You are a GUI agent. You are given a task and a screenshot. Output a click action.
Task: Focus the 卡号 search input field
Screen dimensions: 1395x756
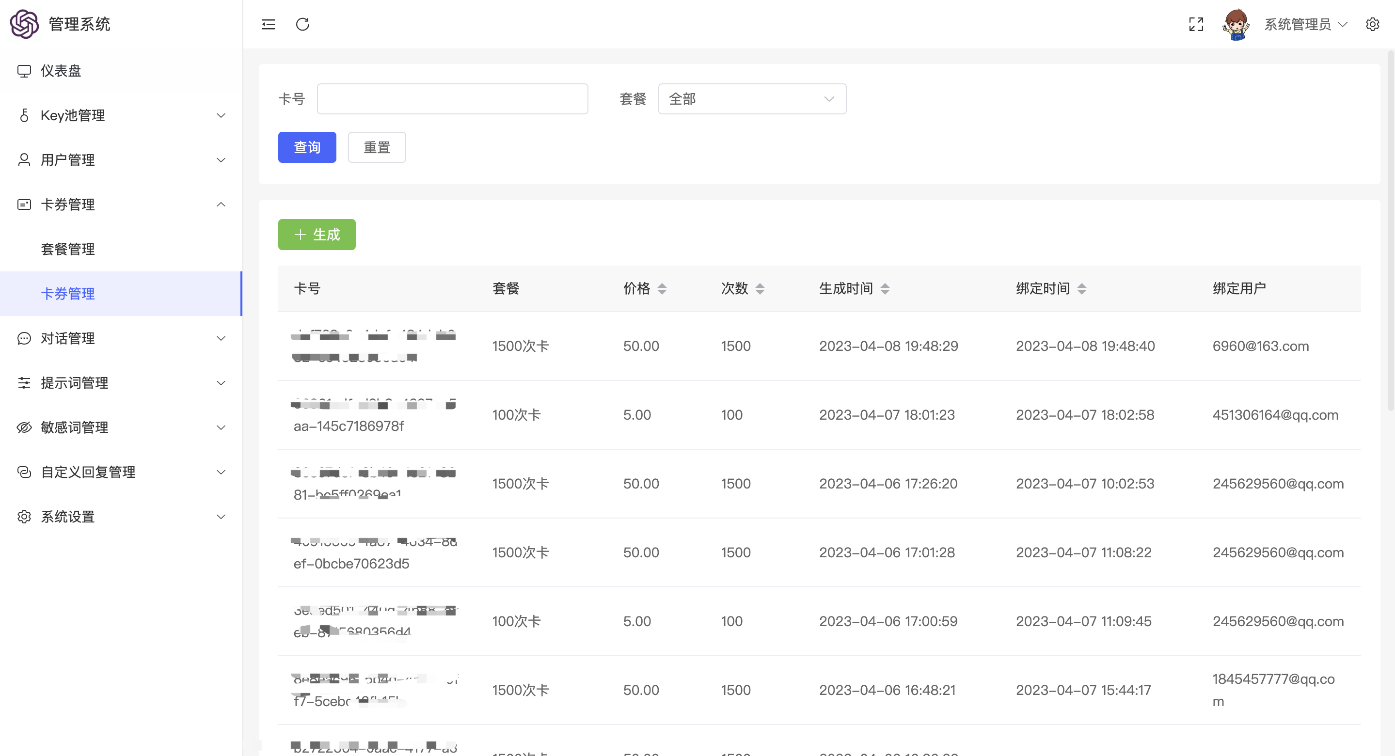452,98
